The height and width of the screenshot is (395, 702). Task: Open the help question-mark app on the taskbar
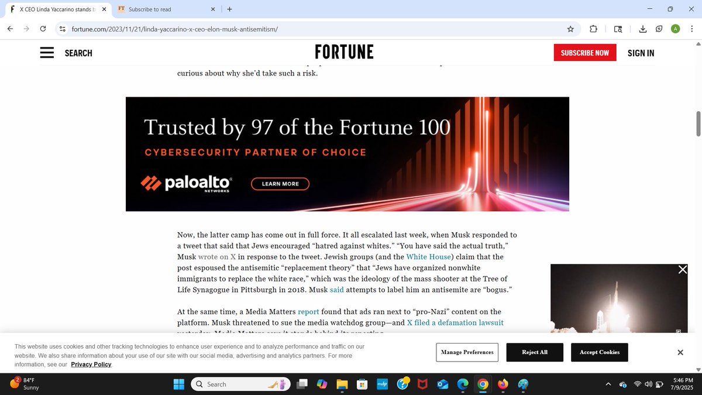tap(402, 384)
